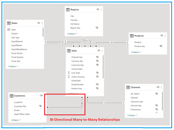Click the one-side marker at Products table
Image resolution: width=174 pixels, height=130 pixels.
(x=127, y=42)
